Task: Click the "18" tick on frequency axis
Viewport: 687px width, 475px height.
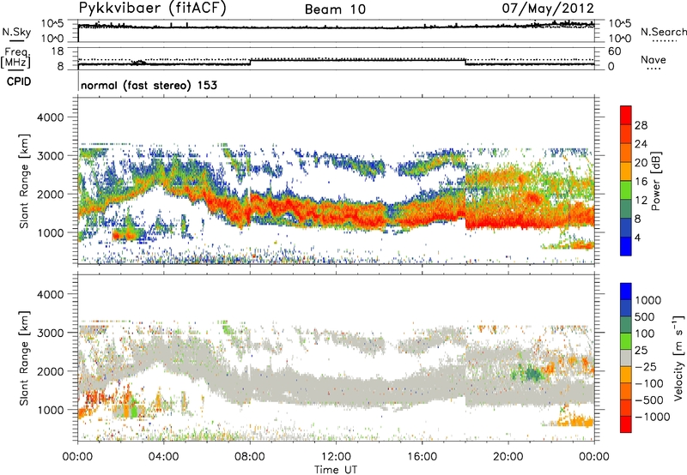Action: tap(58, 51)
